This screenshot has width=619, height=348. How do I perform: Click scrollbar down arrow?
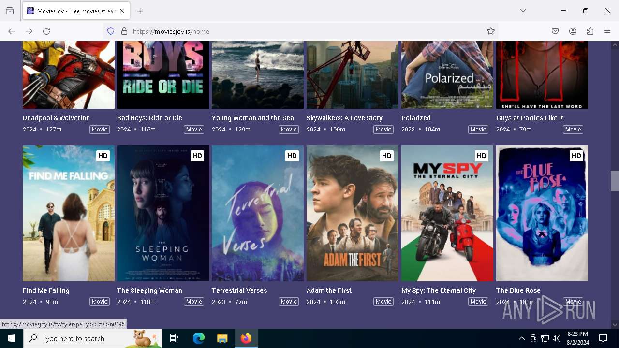tap(615, 325)
